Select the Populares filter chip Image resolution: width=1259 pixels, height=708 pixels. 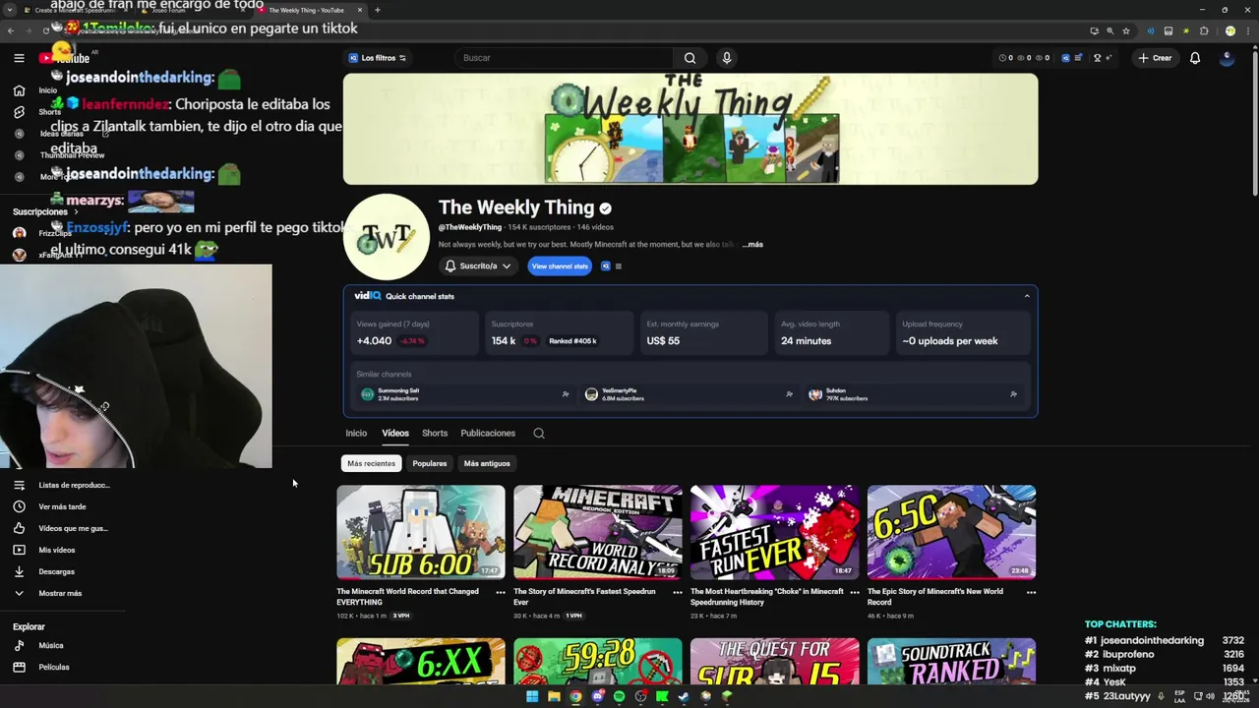[x=430, y=463]
